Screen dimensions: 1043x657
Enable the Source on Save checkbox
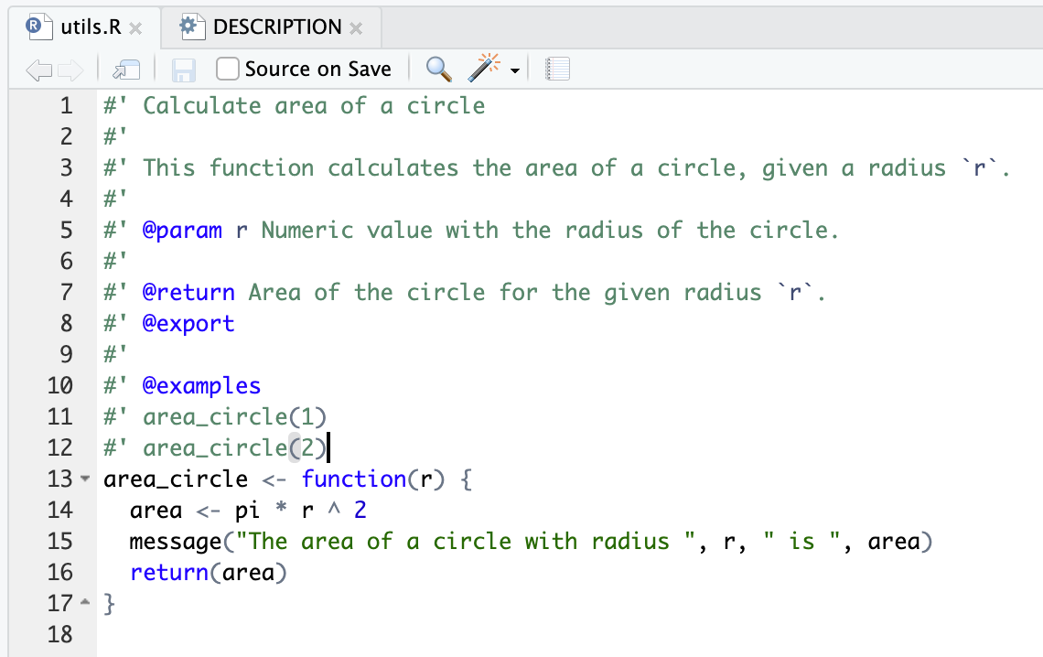(229, 69)
